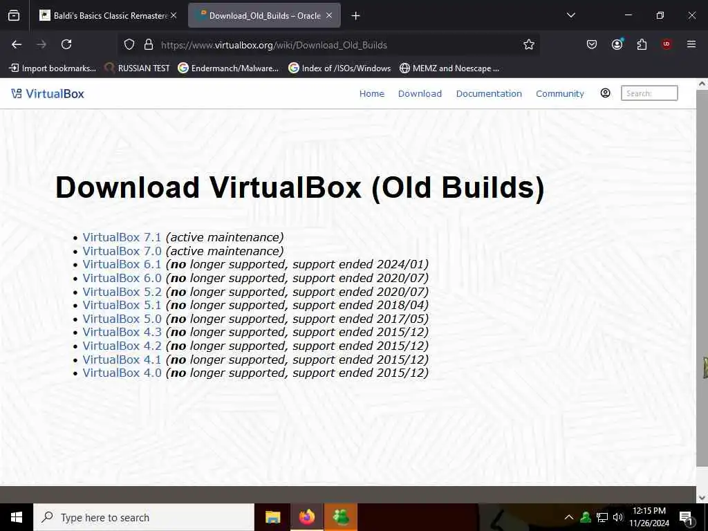This screenshot has width=708, height=531.
Task: Bookmark this page with the star icon
Action: pos(529,44)
